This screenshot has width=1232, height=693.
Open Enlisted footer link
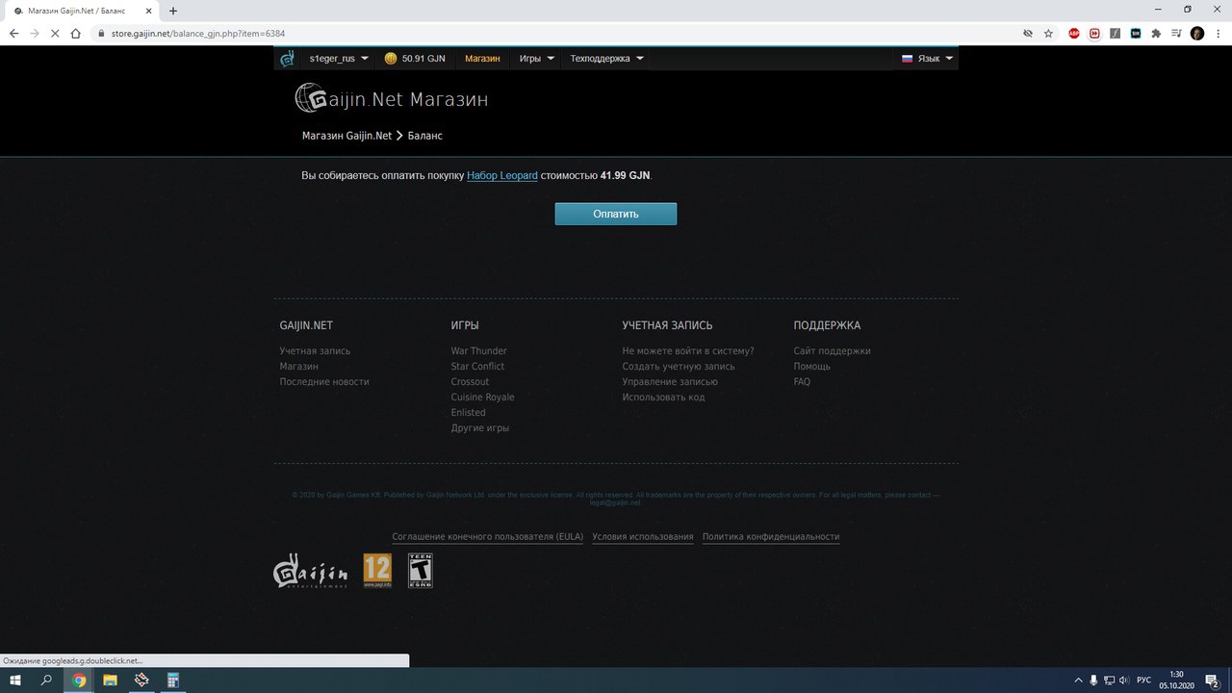(468, 413)
